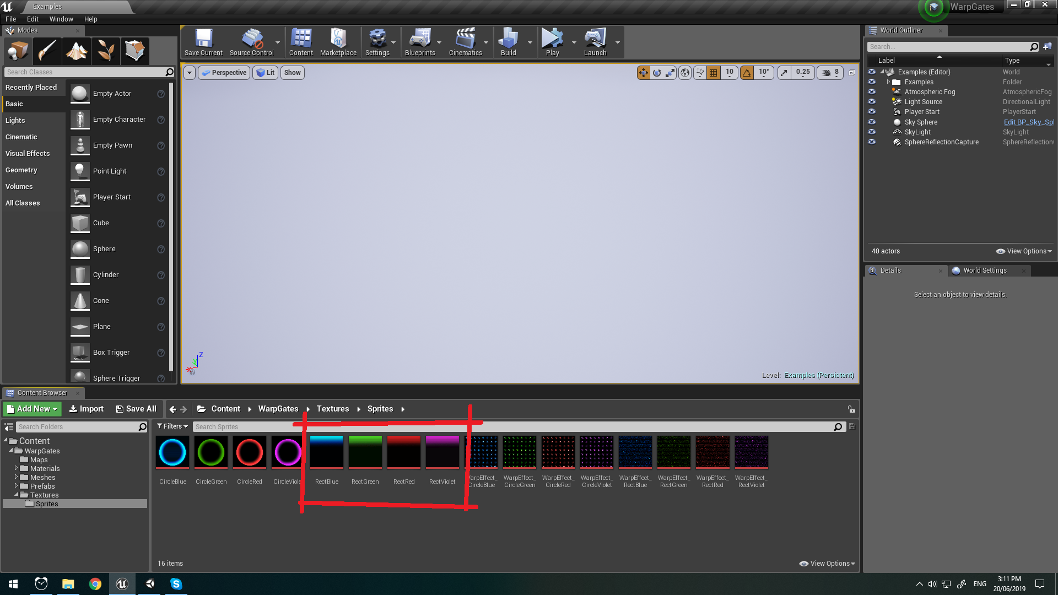Click Chrome icon in Windows taskbar

pos(95,584)
